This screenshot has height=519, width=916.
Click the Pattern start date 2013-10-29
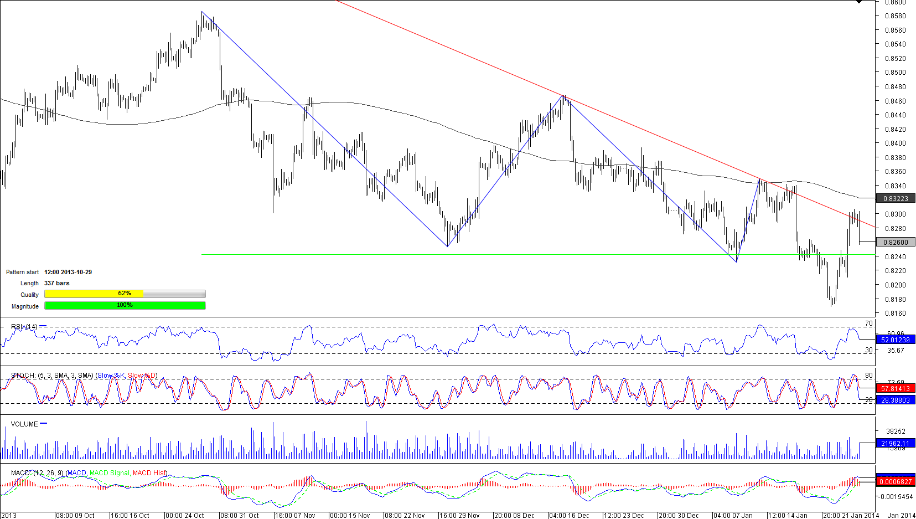point(68,272)
